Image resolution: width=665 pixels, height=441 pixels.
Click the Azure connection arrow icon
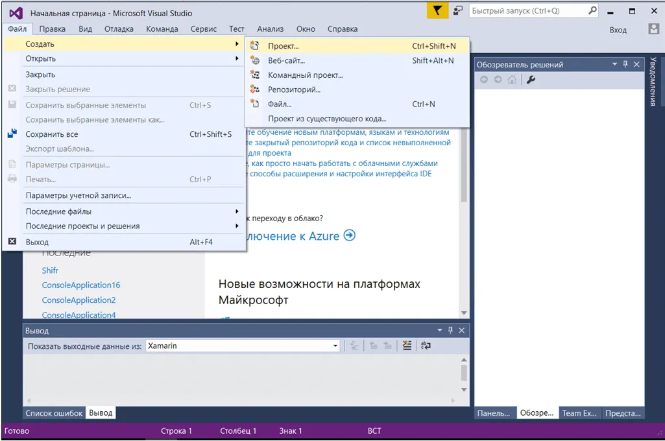click(x=350, y=235)
